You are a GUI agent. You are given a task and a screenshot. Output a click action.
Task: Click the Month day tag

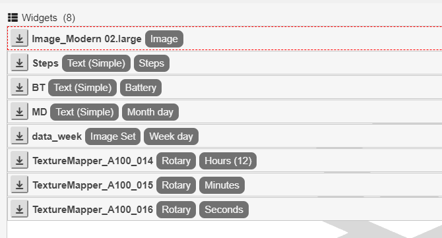pos(150,112)
